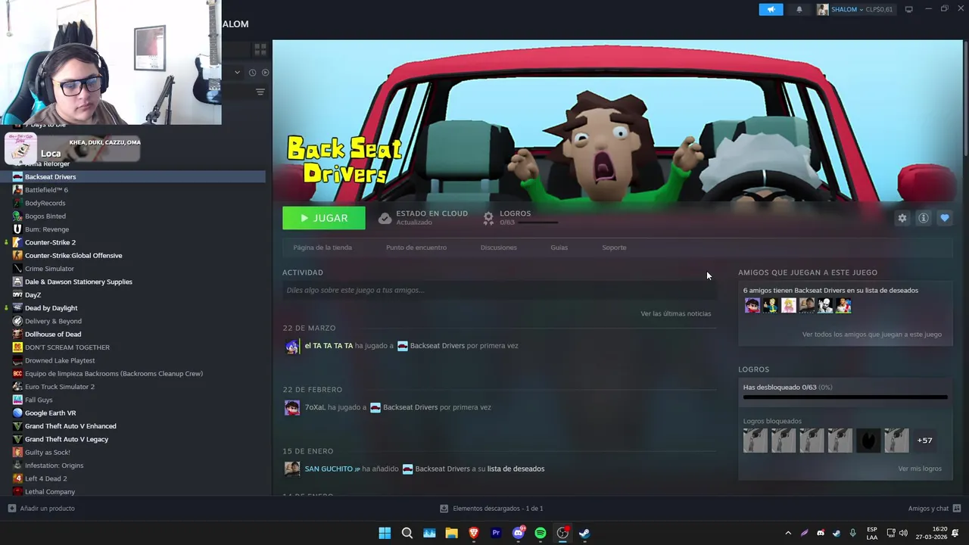Open Premiere Pro from taskbar

[496, 533]
